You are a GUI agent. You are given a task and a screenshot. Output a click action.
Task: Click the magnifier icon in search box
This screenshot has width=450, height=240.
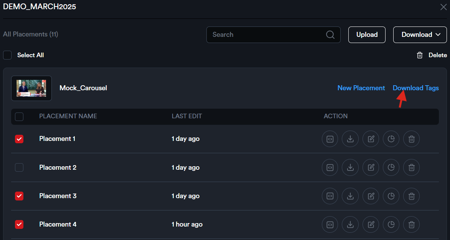click(x=330, y=35)
